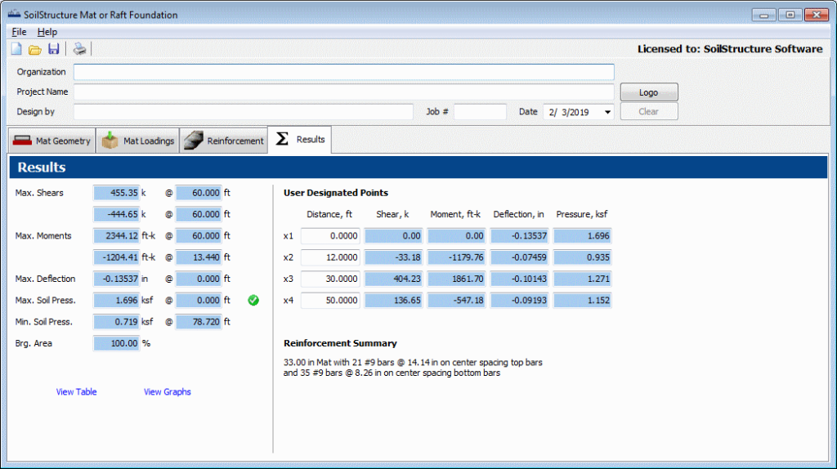Screen dimensions: 837x469
Task: Click the Design by input field
Action: click(x=244, y=111)
